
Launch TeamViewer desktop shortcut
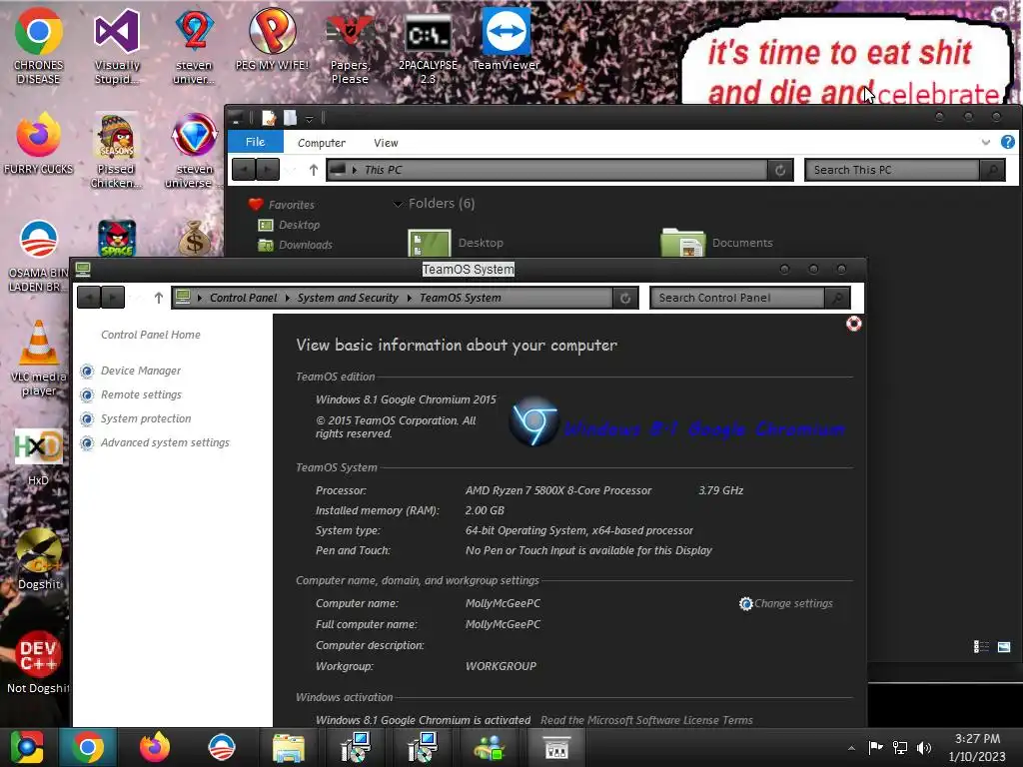click(506, 39)
